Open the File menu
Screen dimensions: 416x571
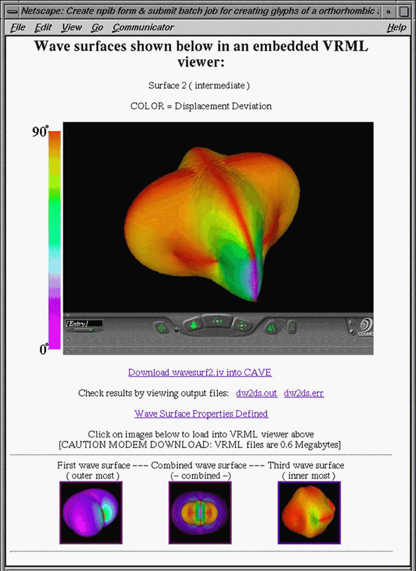18,27
